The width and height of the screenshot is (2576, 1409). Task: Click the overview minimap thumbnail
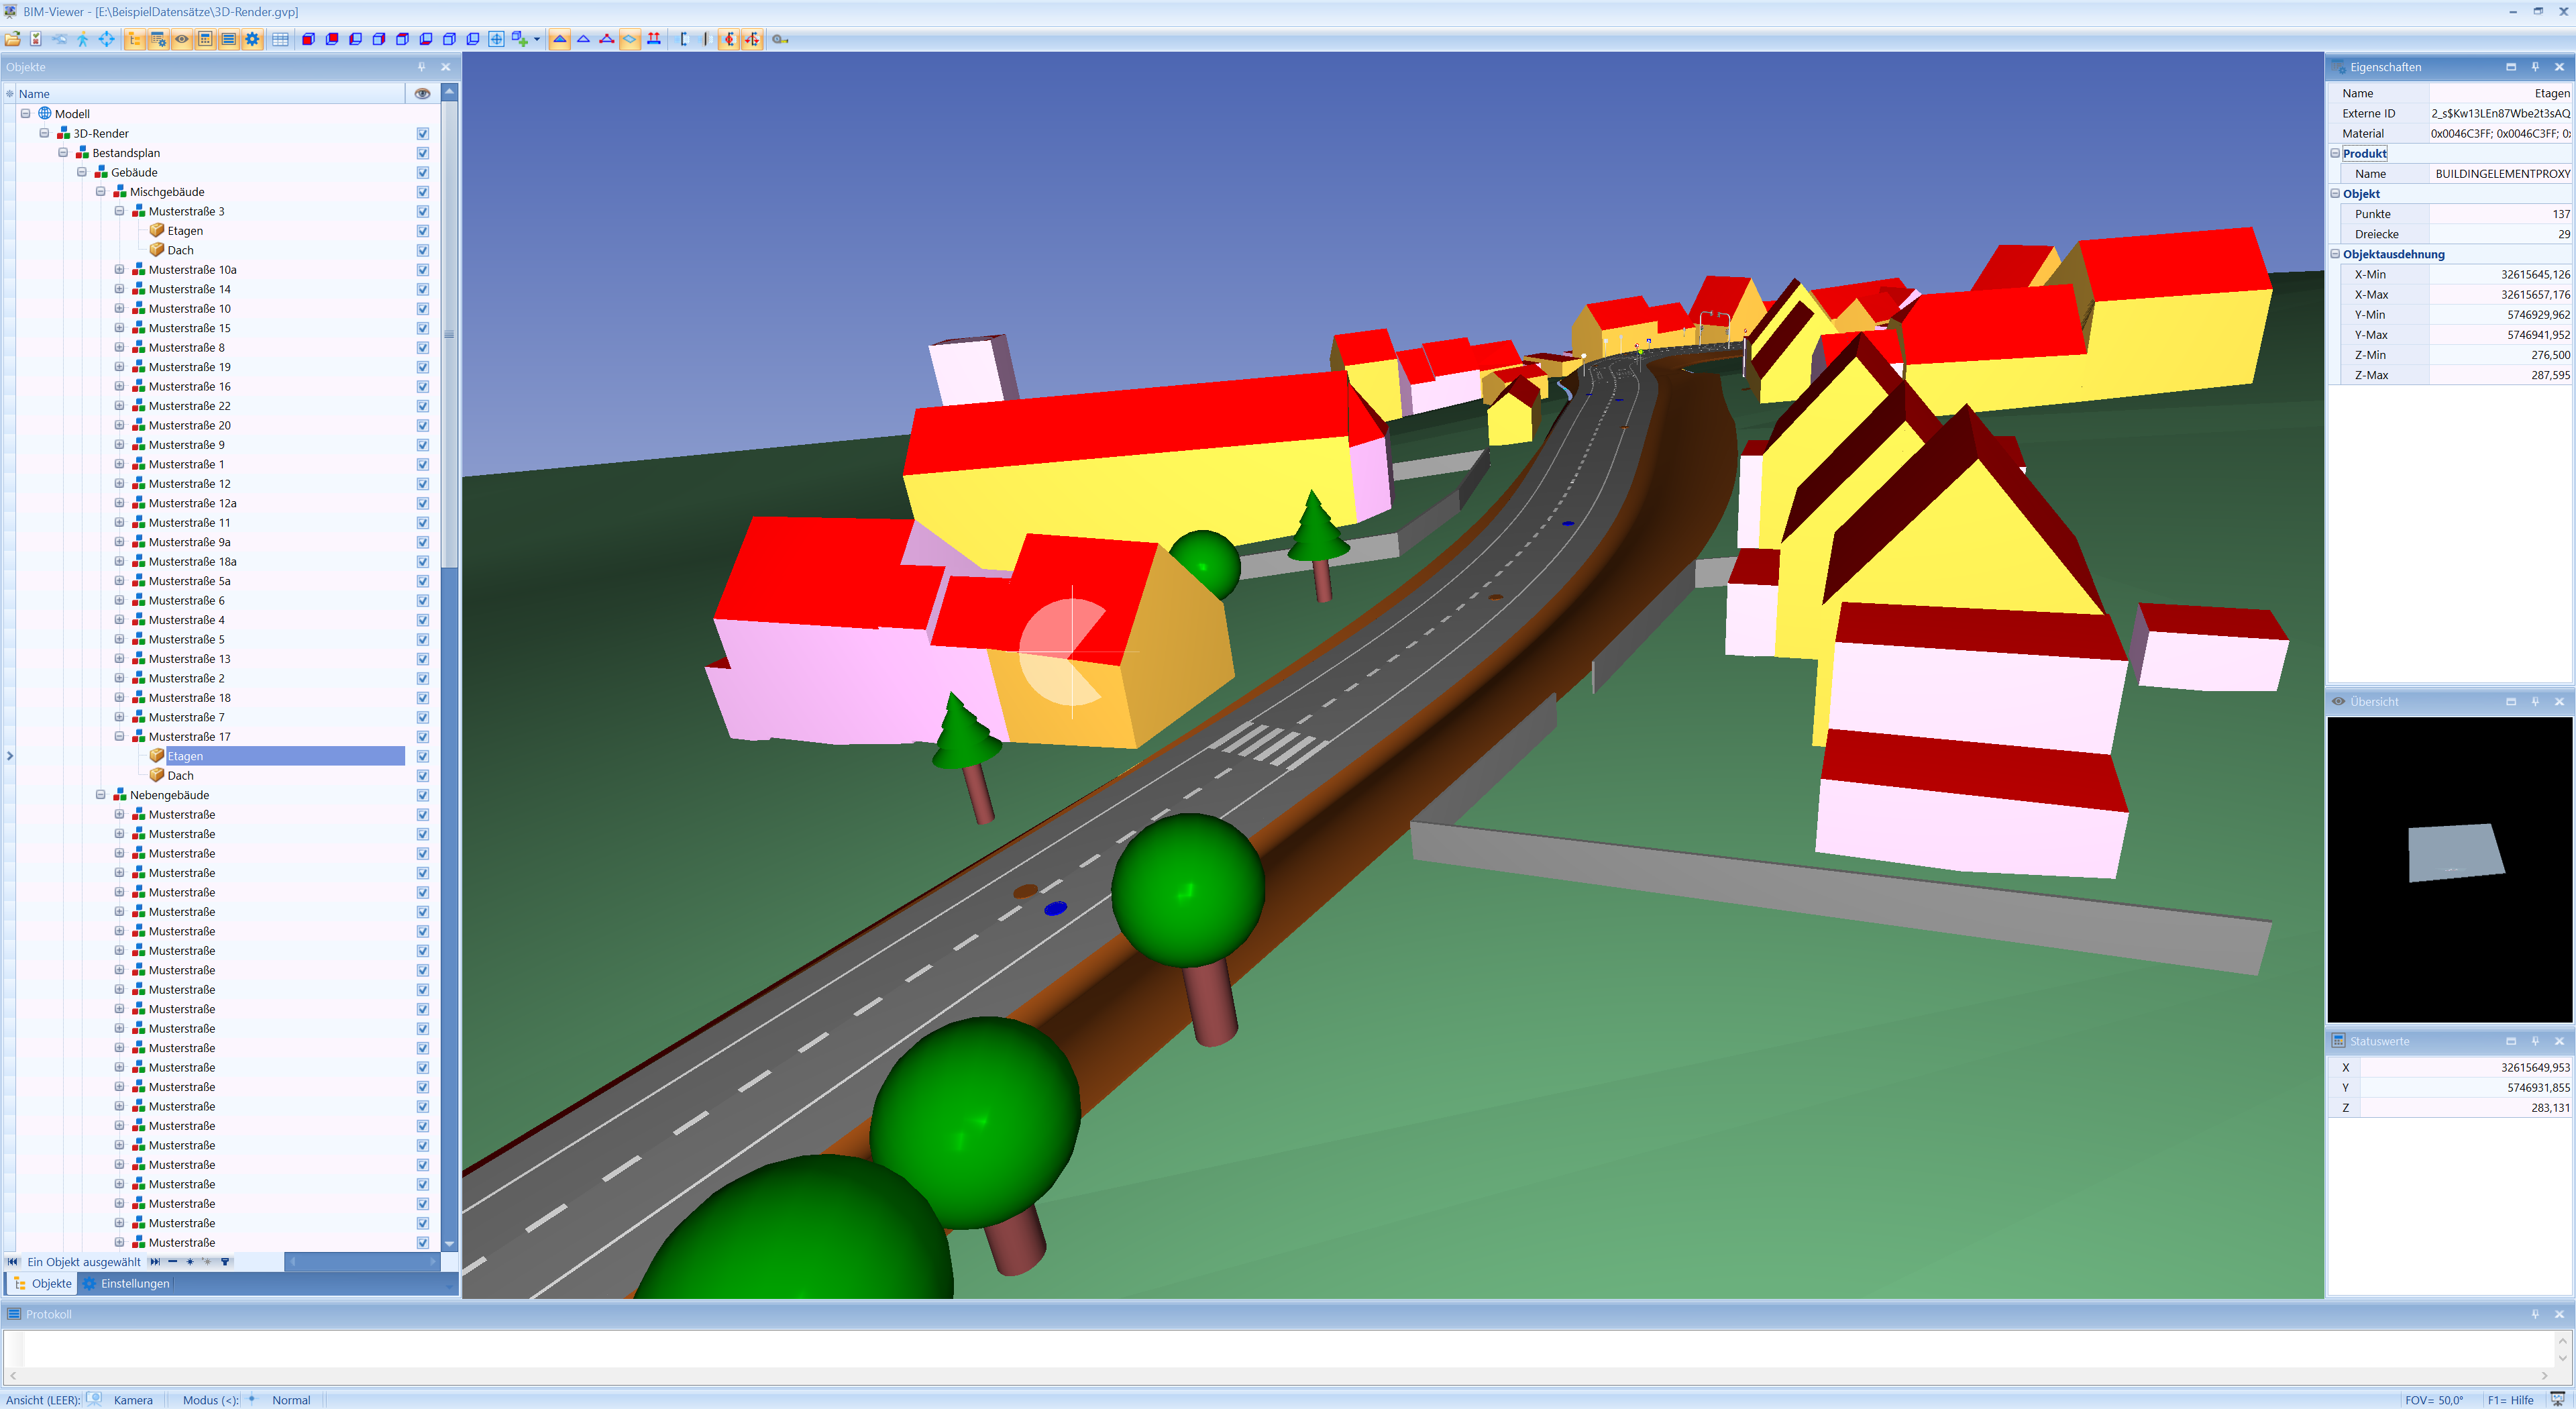coord(2450,869)
